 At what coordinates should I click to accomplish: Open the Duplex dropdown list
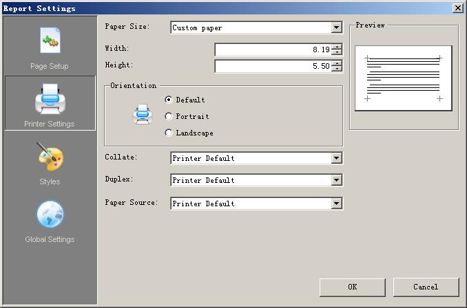[336, 180]
